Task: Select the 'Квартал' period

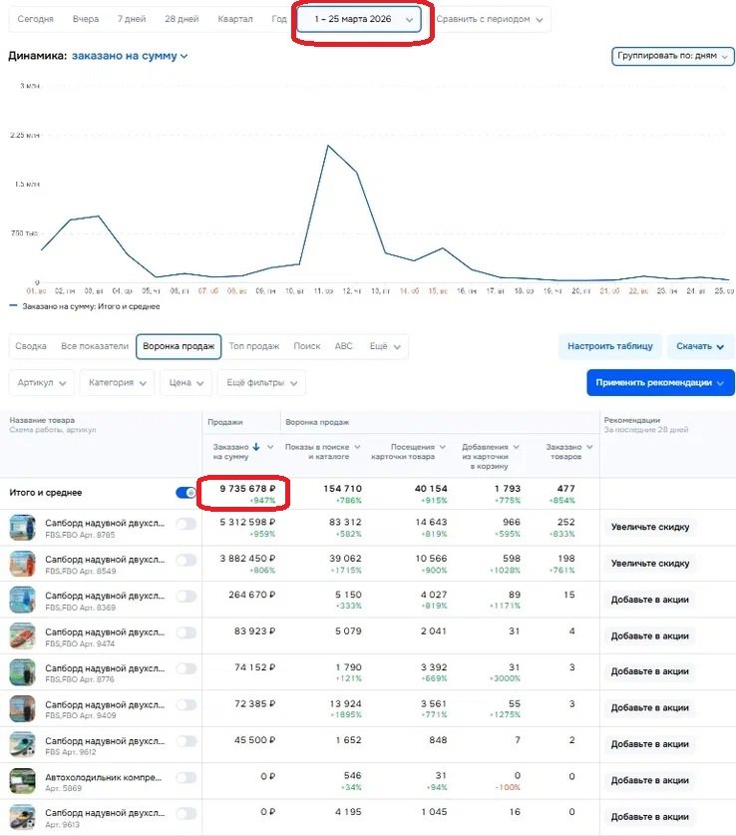Action: point(235,19)
